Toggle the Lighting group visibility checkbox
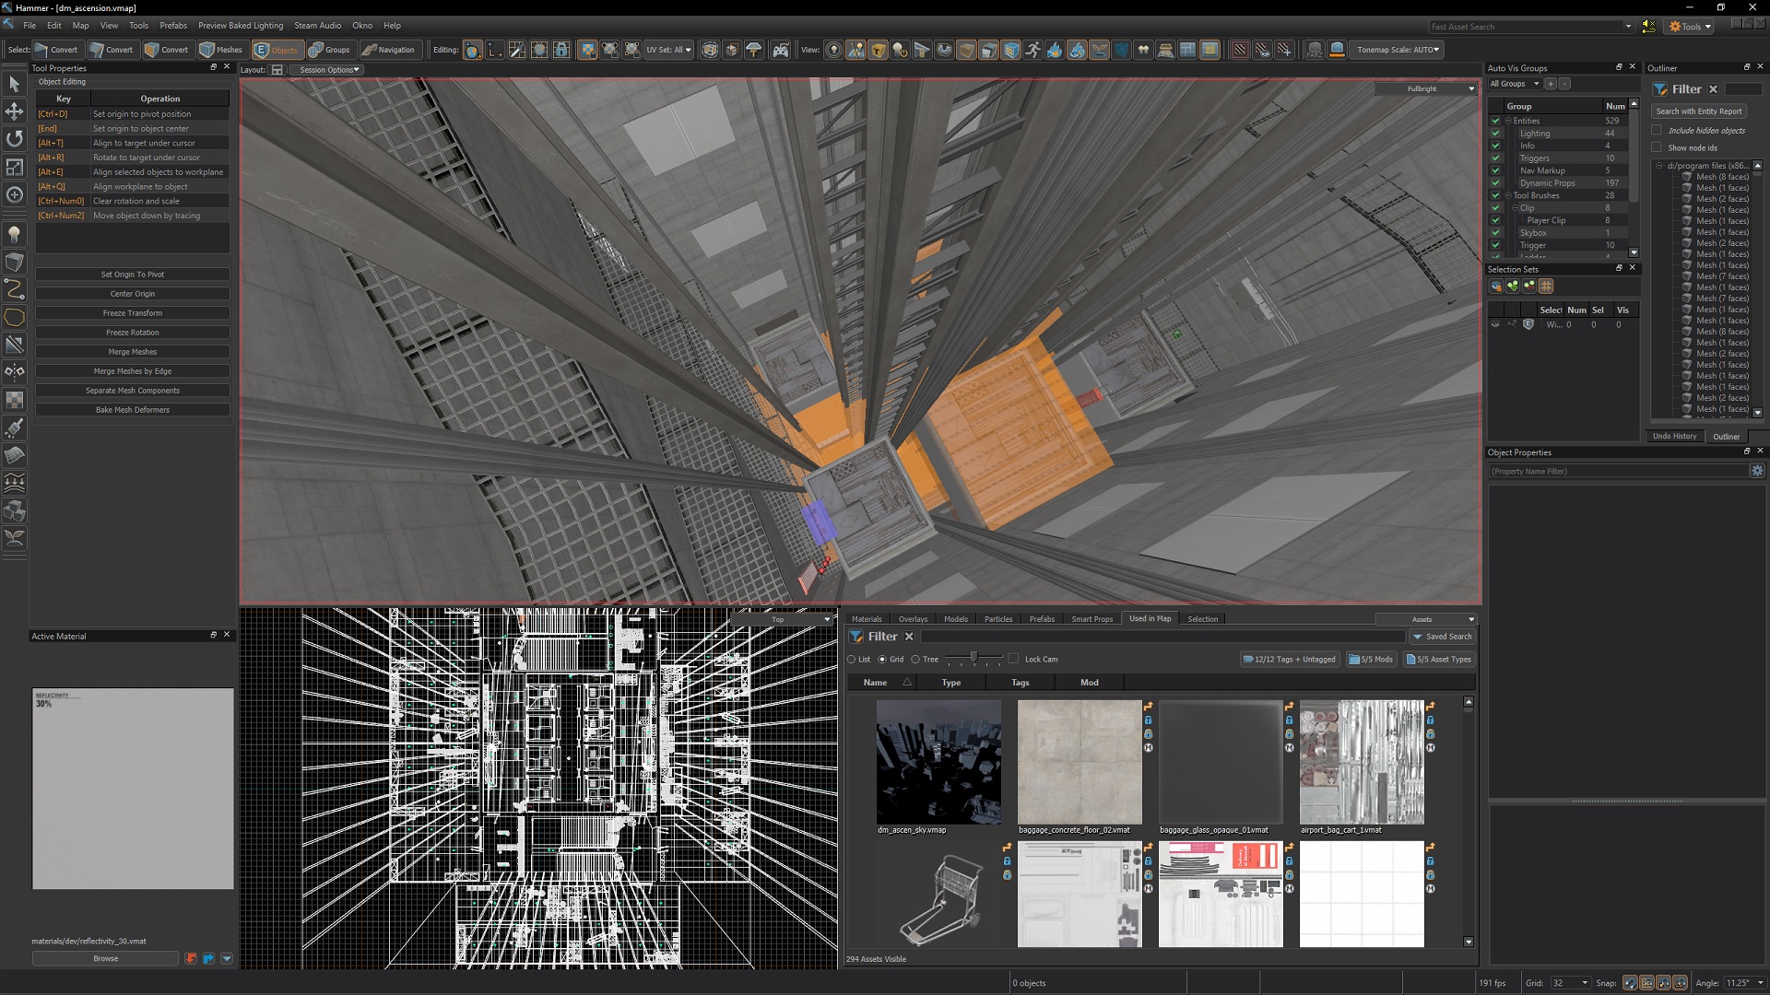 pos(1495,134)
